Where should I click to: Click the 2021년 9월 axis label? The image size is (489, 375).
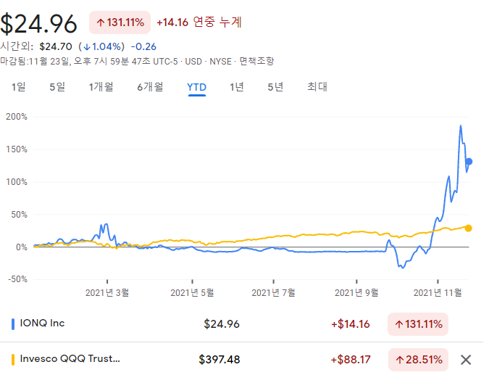tap(356, 293)
